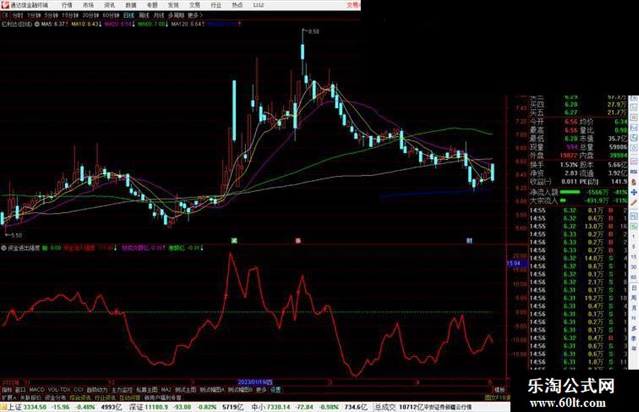Click the 1 minute shortcut in sidebar

634,237
